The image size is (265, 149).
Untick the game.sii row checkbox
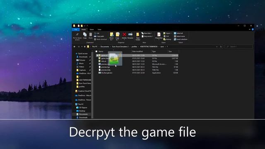[x=97, y=55]
